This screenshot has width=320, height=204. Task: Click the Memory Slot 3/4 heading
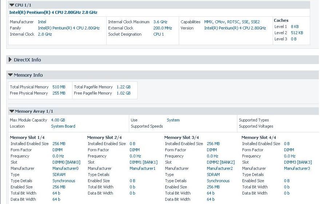point(181,137)
